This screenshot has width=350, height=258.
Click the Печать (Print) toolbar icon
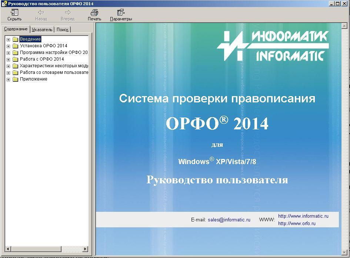[x=94, y=13]
